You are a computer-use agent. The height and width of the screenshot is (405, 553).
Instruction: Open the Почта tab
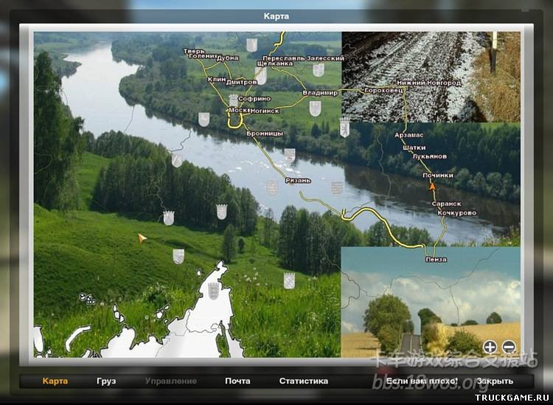237,381
